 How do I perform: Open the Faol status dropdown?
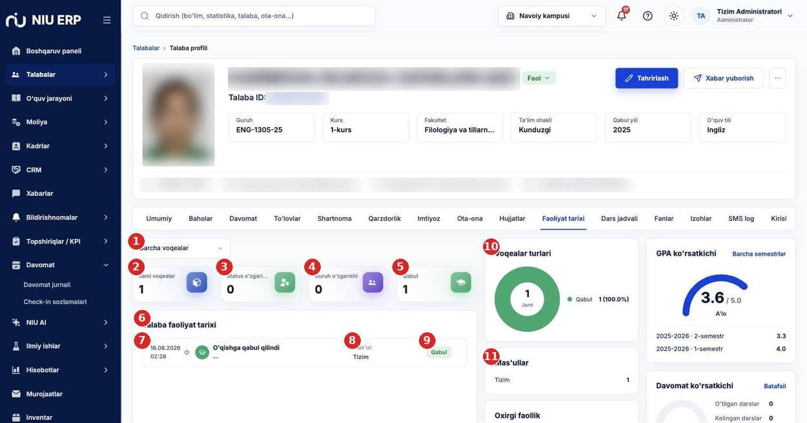pyautogui.click(x=538, y=78)
